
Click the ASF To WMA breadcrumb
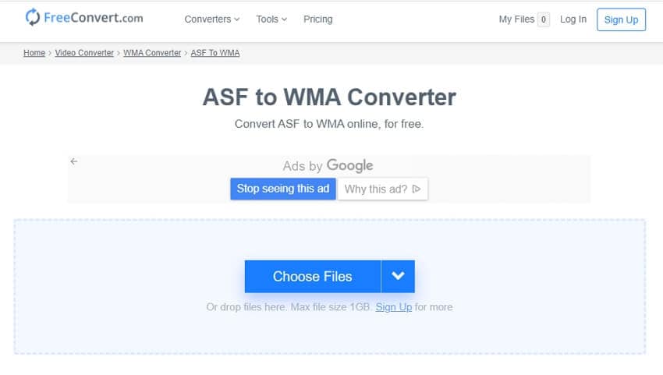(x=215, y=53)
